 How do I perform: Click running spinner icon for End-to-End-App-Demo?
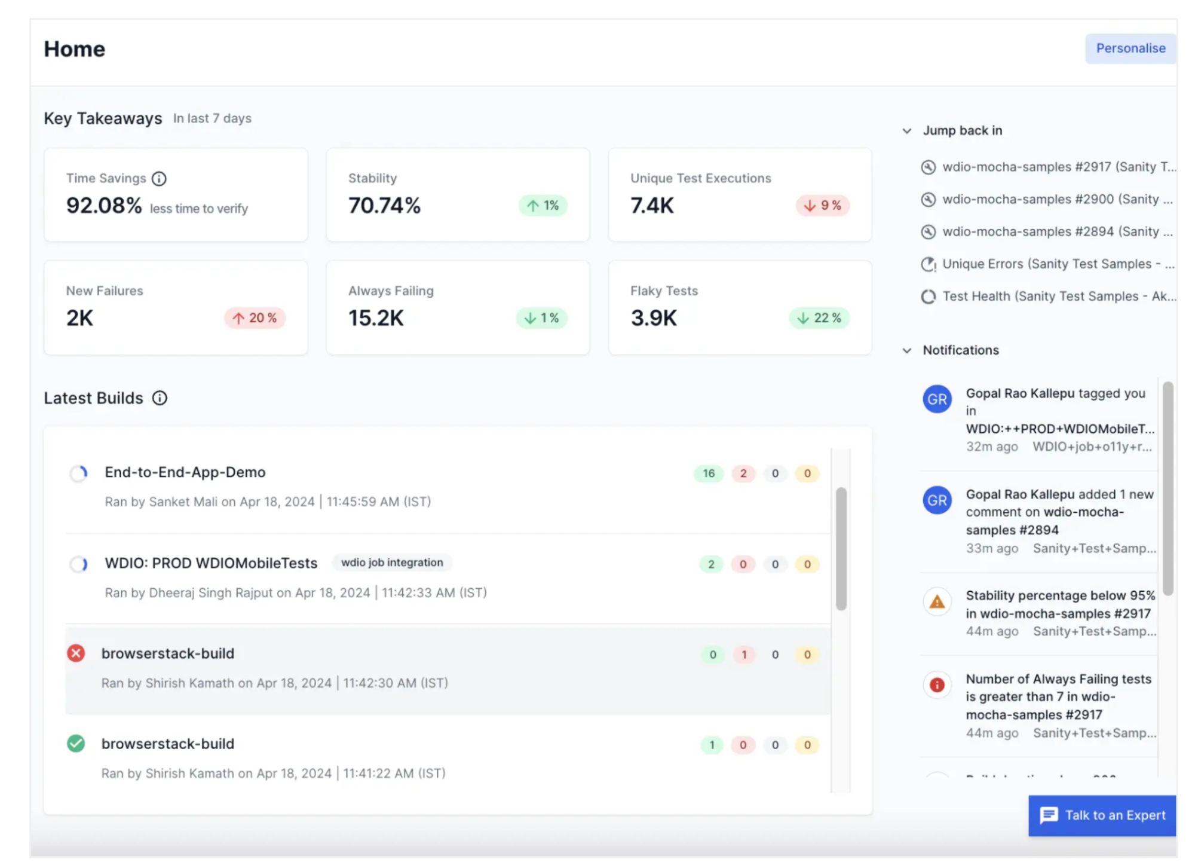(78, 473)
